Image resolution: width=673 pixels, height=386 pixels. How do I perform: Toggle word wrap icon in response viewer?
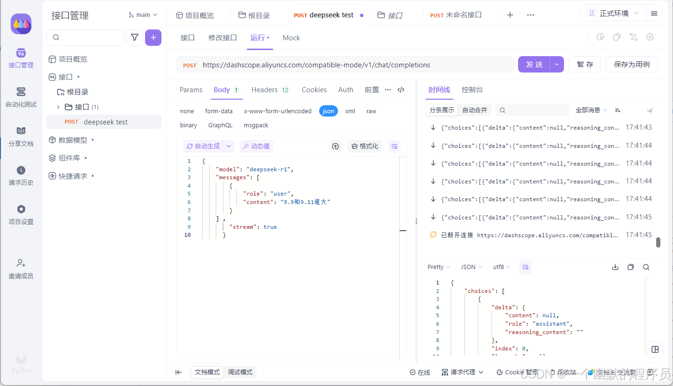526,267
